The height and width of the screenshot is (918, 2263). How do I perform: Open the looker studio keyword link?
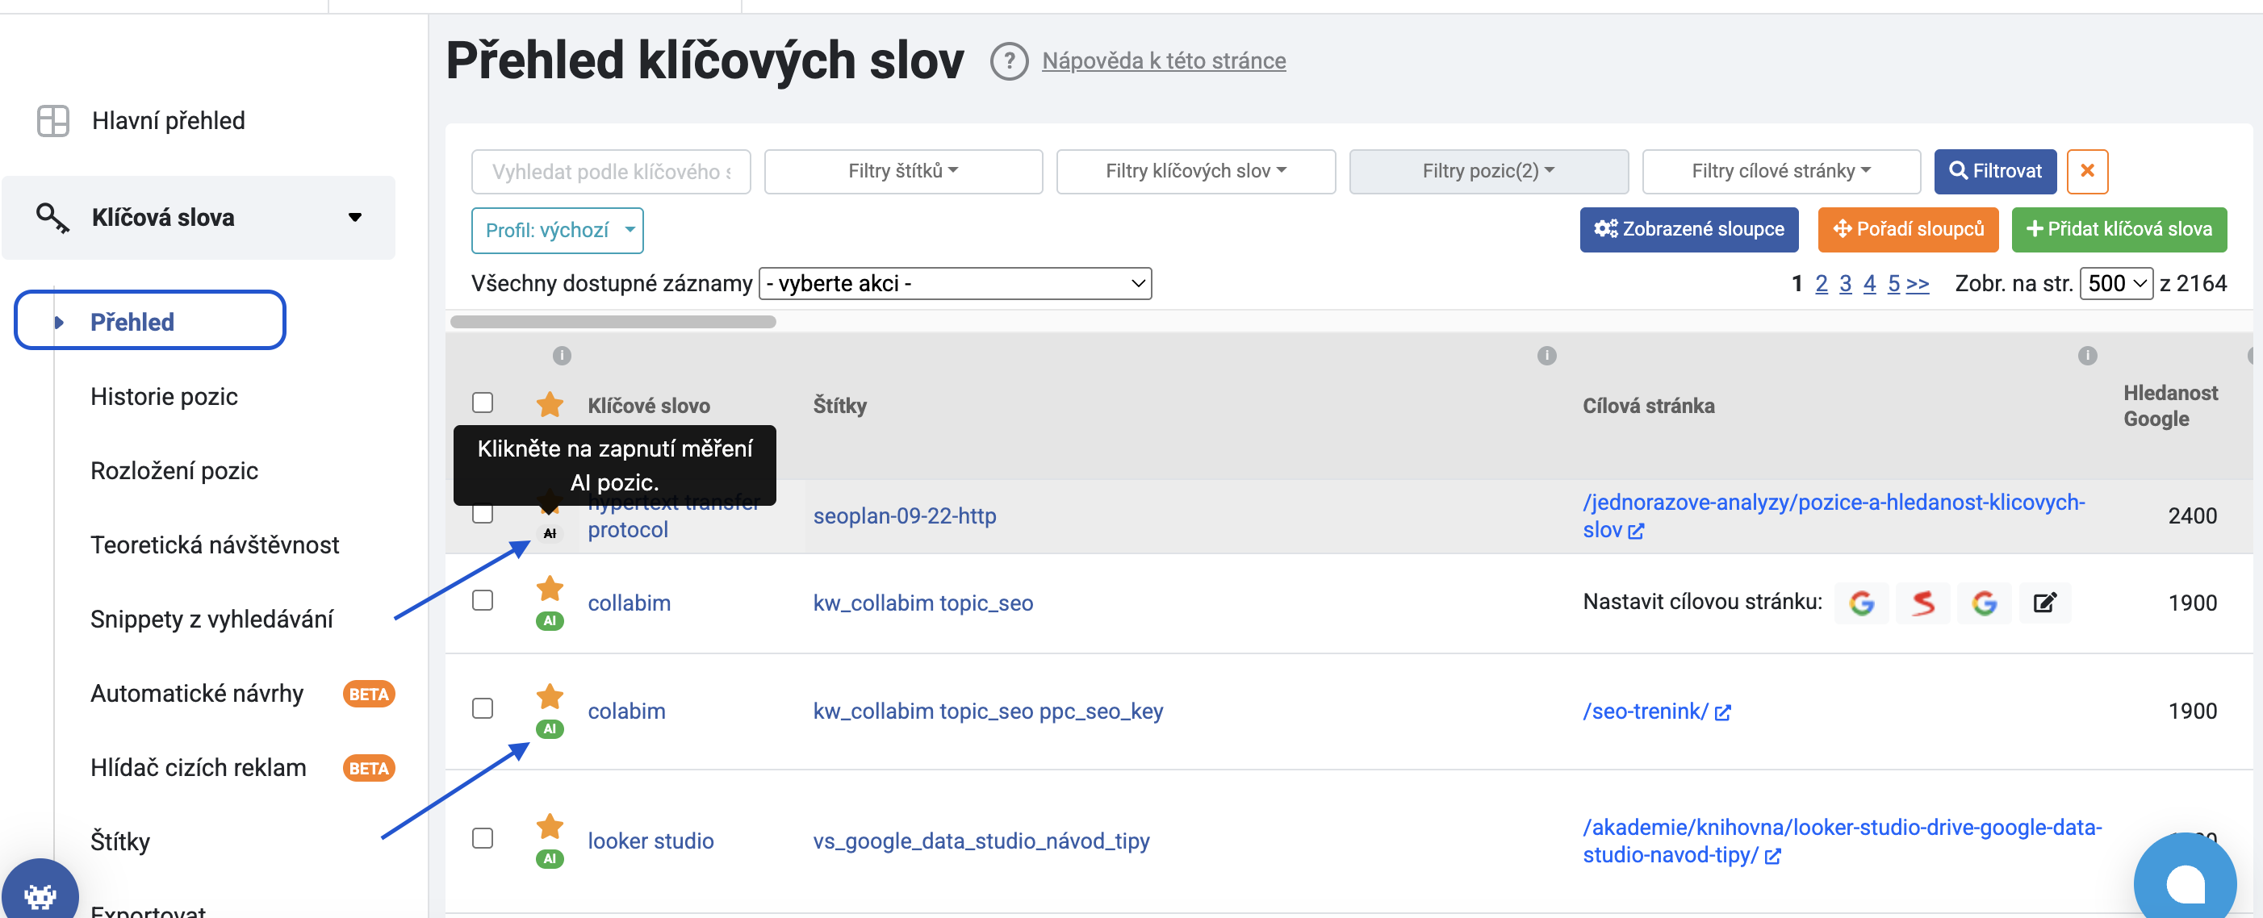pyautogui.click(x=650, y=841)
